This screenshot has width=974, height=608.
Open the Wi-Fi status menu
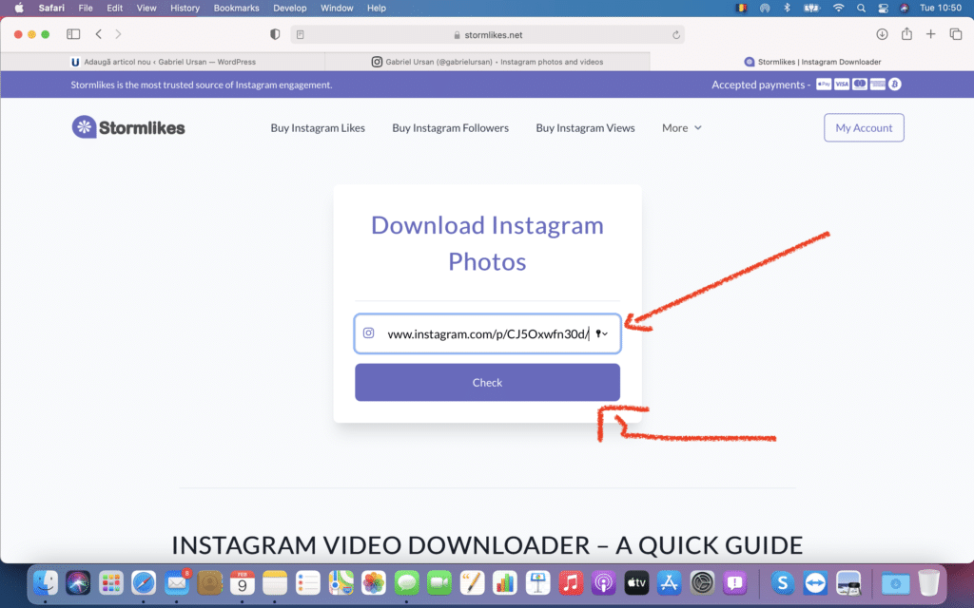839,8
